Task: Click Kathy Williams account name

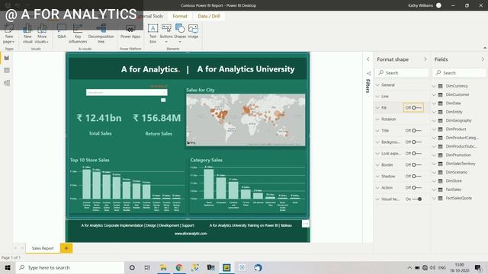Action: coord(420,5)
